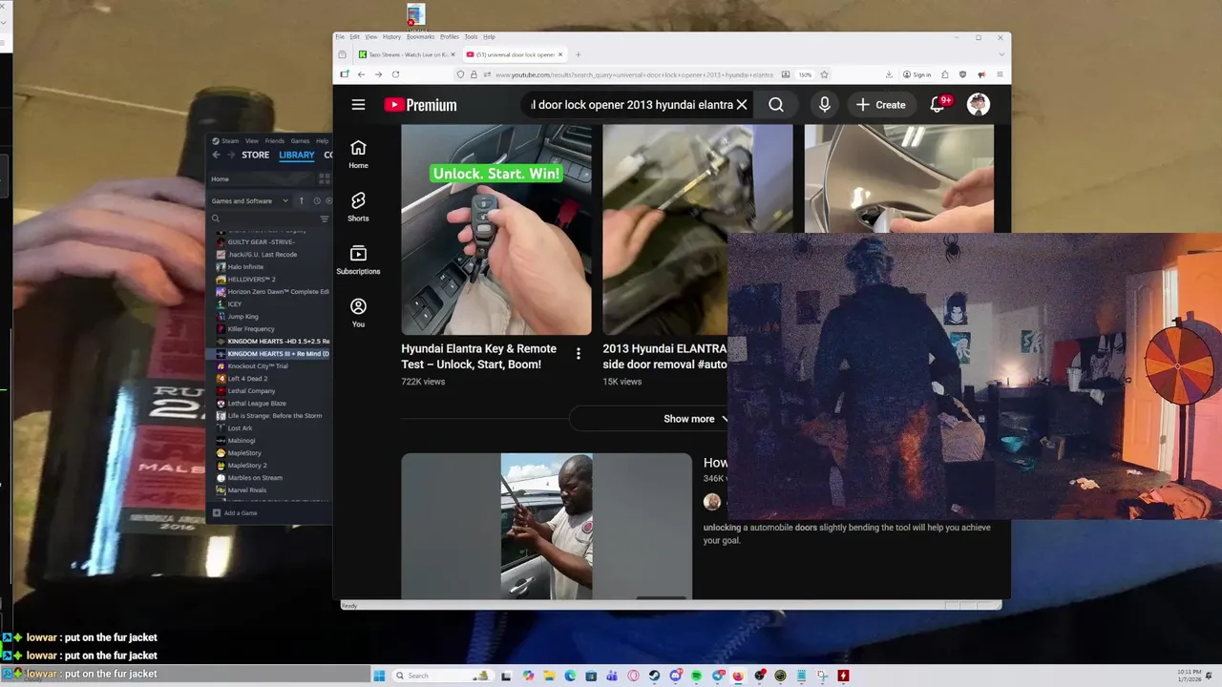Sort Steam library by recent activity clock
Viewport: 1222px width, 687px height.
pos(317,200)
